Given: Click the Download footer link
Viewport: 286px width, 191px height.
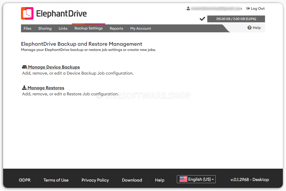Looking at the screenshot, I should 132,180.
